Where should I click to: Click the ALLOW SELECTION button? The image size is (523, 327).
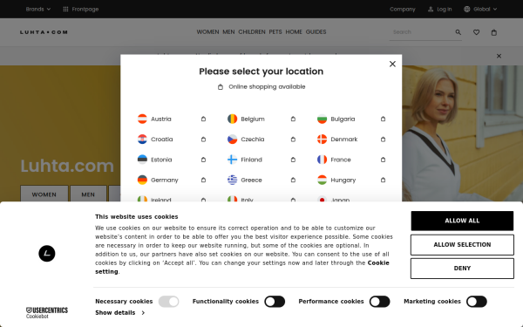click(462, 244)
